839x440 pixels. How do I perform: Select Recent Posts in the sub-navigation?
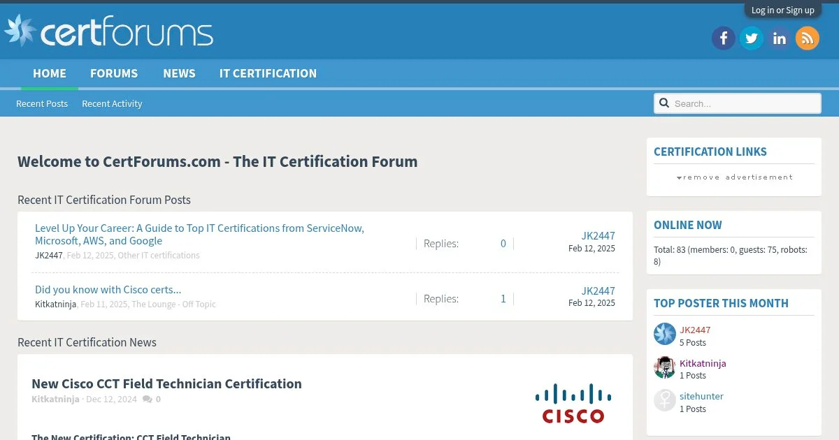[42, 103]
